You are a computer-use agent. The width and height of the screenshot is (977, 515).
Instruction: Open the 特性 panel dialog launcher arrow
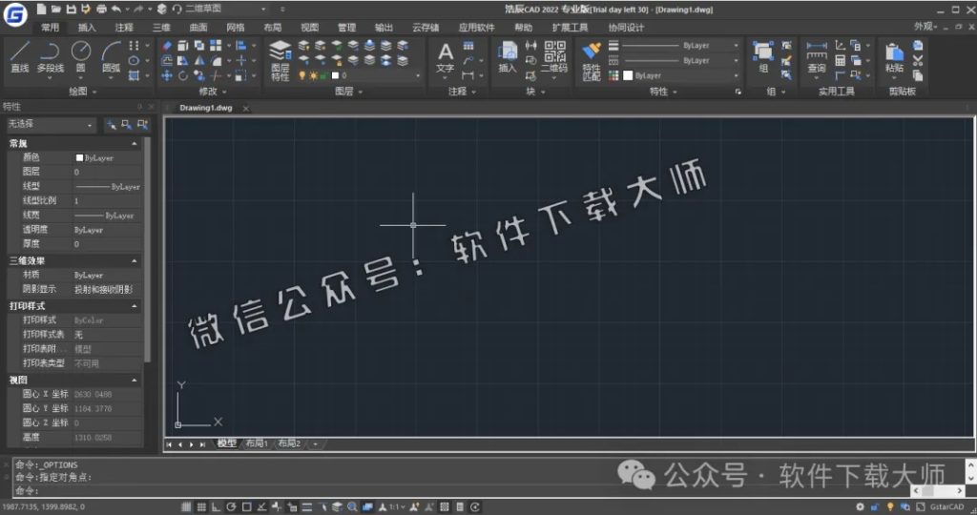738,93
